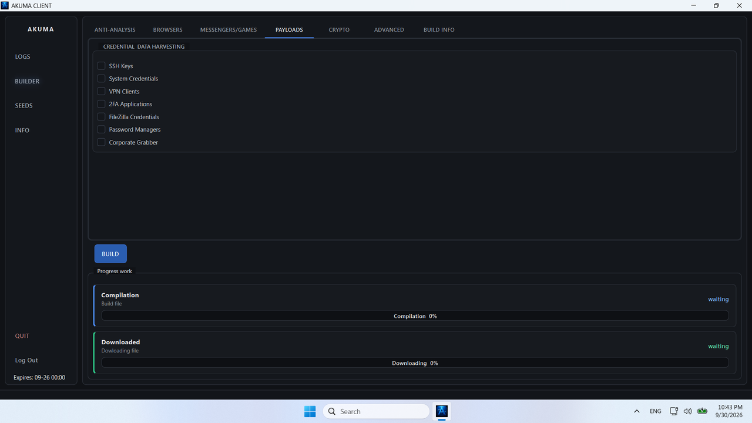Click the Akuma app icon in taskbar
Screen dimensions: 752x423
[x=442, y=411]
